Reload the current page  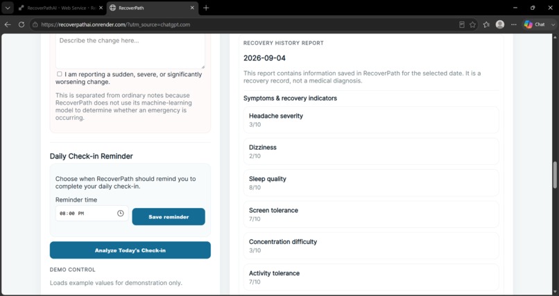point(21,24)
